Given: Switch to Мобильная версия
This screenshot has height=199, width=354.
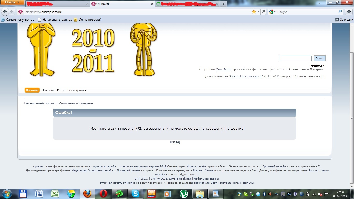Looking at the screenshot, I should point(206,179).
